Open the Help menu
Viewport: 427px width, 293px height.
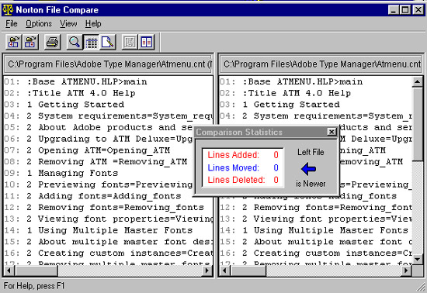(x=93, y=24)
